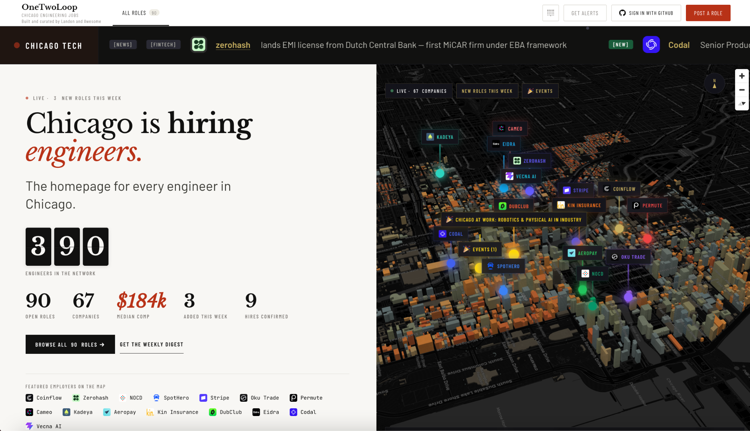This screenshot has width=750, height=431.
Task: Open Oku Trade in featured employers
Action: tap(259, 398)
